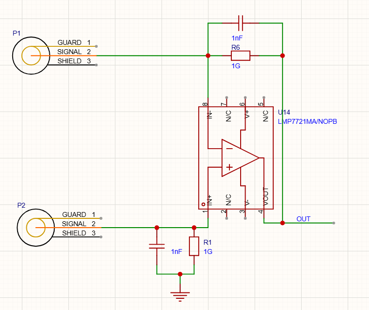Screen dimensions: 369x310
Task: Click the P1 GUARD pin 1 endpoint
Action: [96, 46]
